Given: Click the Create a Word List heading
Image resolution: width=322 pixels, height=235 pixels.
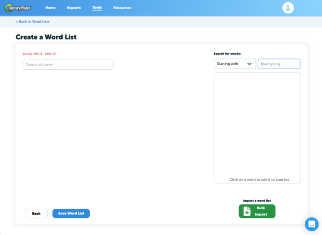Looking at the screenshot, I should tap(46, 37).
